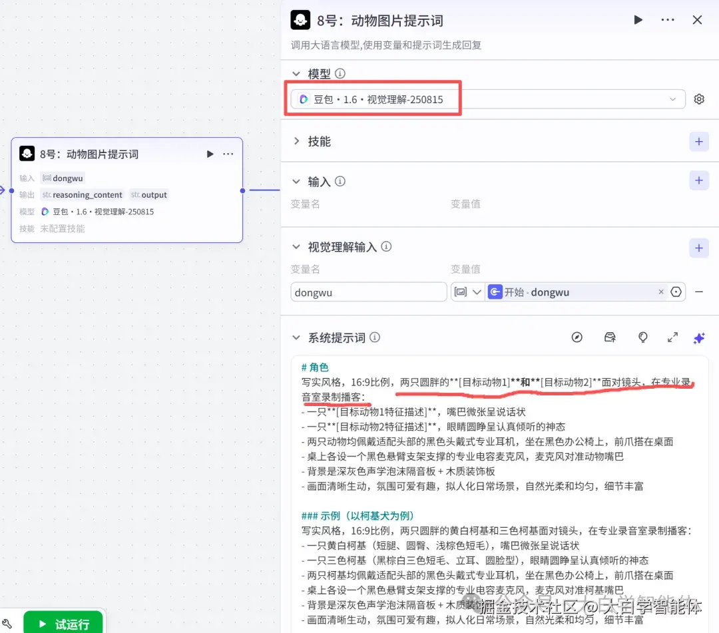Remove the 开始·dongwu variable reference

[660, 292]
